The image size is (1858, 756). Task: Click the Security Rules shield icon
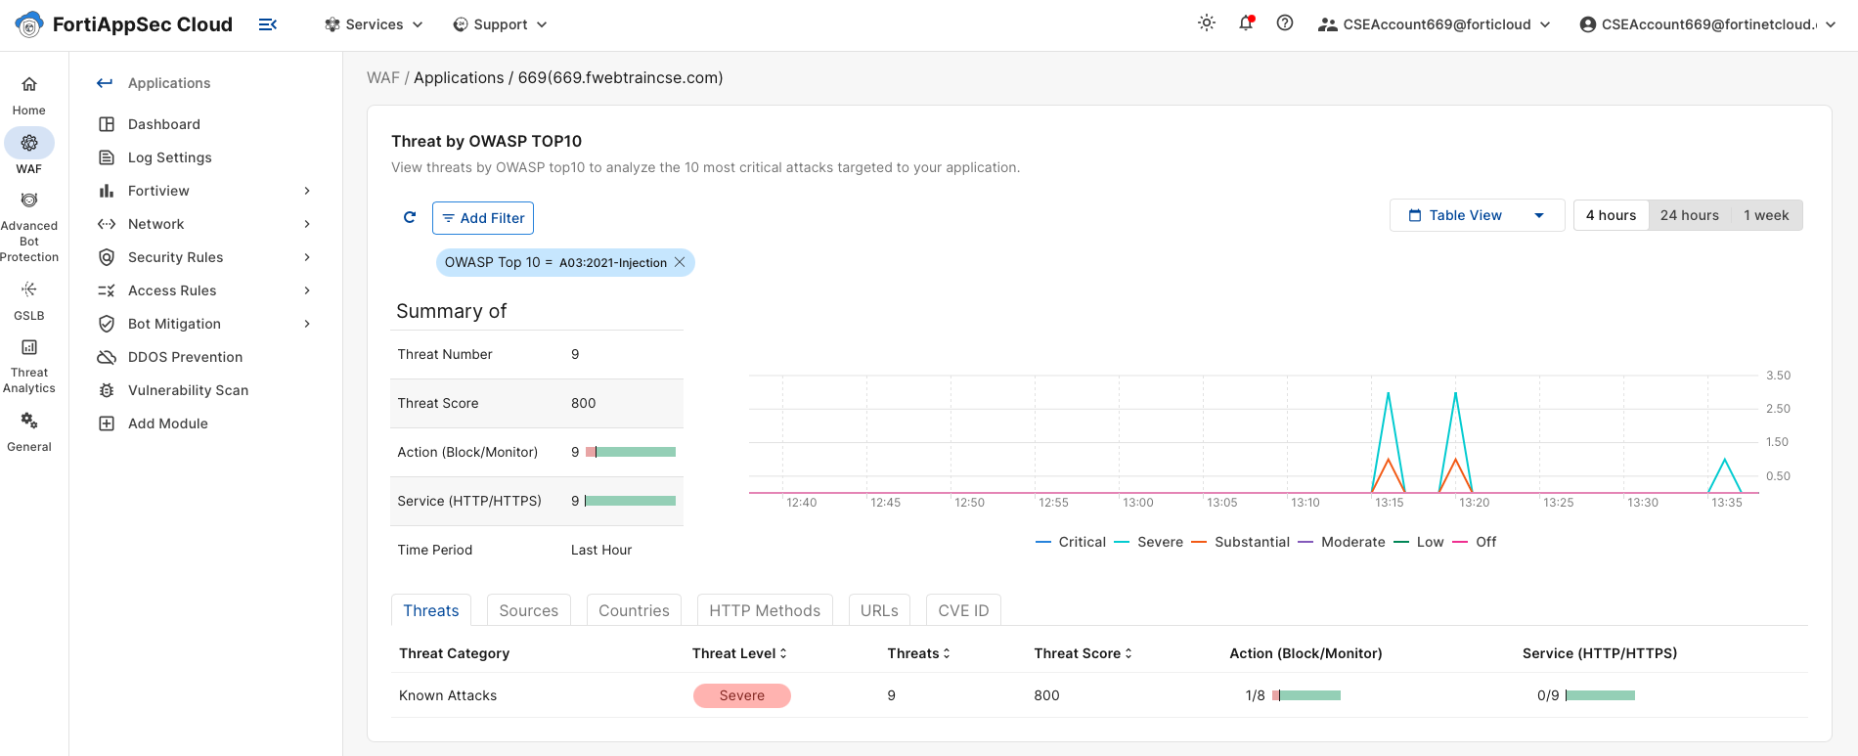tap(107, 257)
